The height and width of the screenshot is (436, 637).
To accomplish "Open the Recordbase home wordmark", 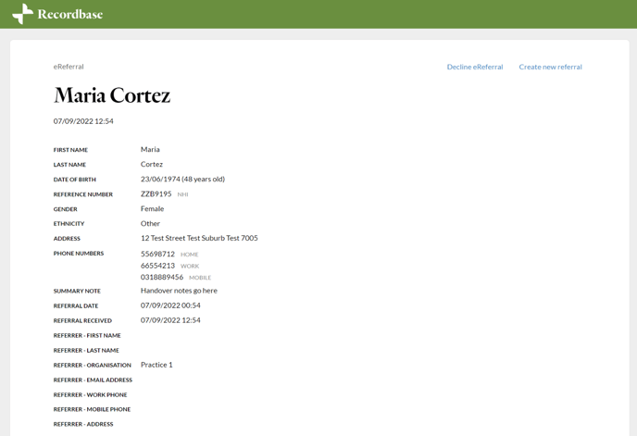I will pos(69,14).
